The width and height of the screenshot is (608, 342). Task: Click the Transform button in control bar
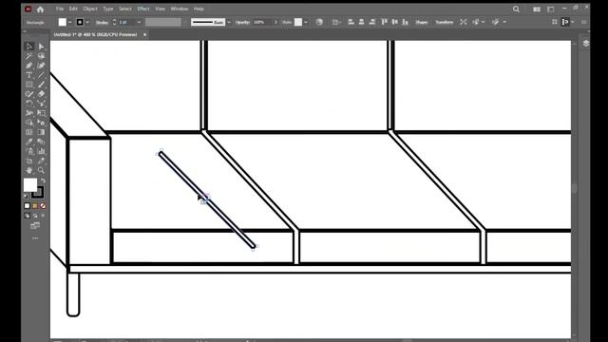(x=445, y=22)
